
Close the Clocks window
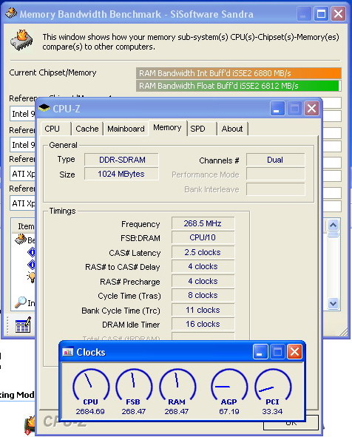click(x=294, y=352)
